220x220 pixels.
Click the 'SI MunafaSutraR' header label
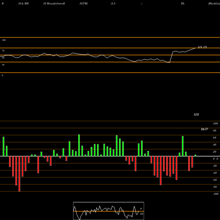point(54,4)
